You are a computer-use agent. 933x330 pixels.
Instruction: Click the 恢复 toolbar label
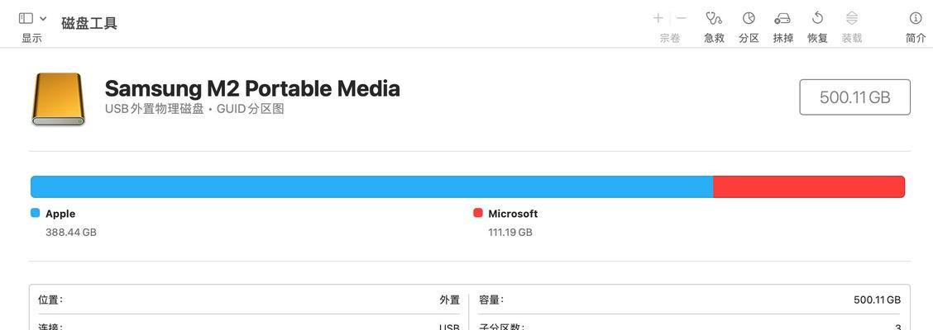click(x=817, y=38)
